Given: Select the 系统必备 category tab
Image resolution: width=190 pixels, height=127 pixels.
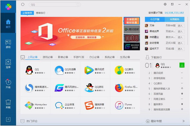Looking at the screenshot, I should click(x=110, y=57).
